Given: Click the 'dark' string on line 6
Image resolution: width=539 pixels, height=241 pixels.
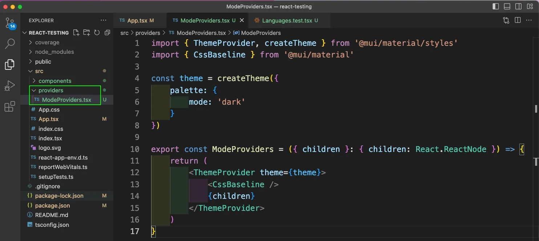Looking at the screenshot, I should pos(232,102).
